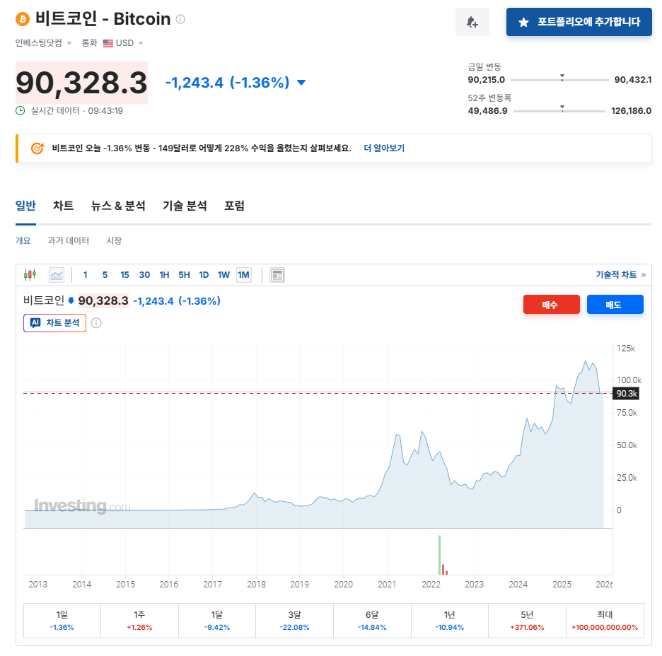Select the 과거 데이터 sub-tab

coord(69,240)
